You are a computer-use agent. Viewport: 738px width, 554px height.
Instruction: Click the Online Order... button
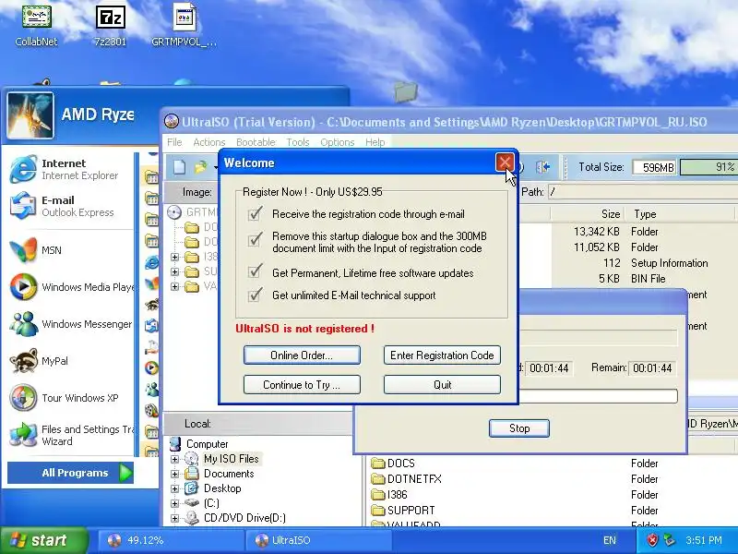tap(302, 355)
